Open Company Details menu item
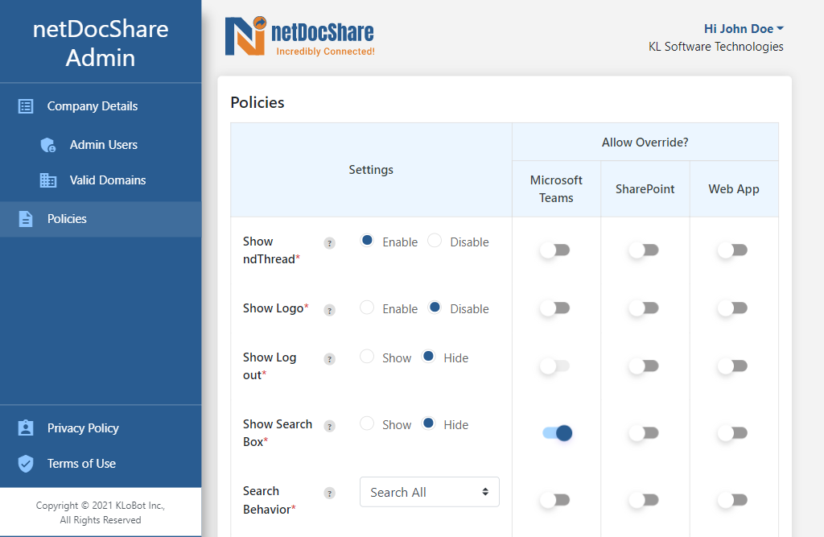 (101, 106)
